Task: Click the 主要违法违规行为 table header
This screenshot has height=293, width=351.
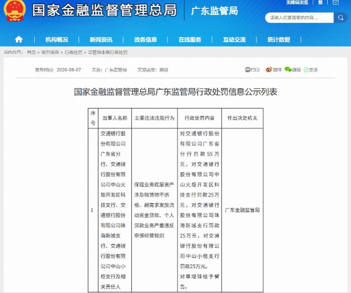Action: [154, 118]
